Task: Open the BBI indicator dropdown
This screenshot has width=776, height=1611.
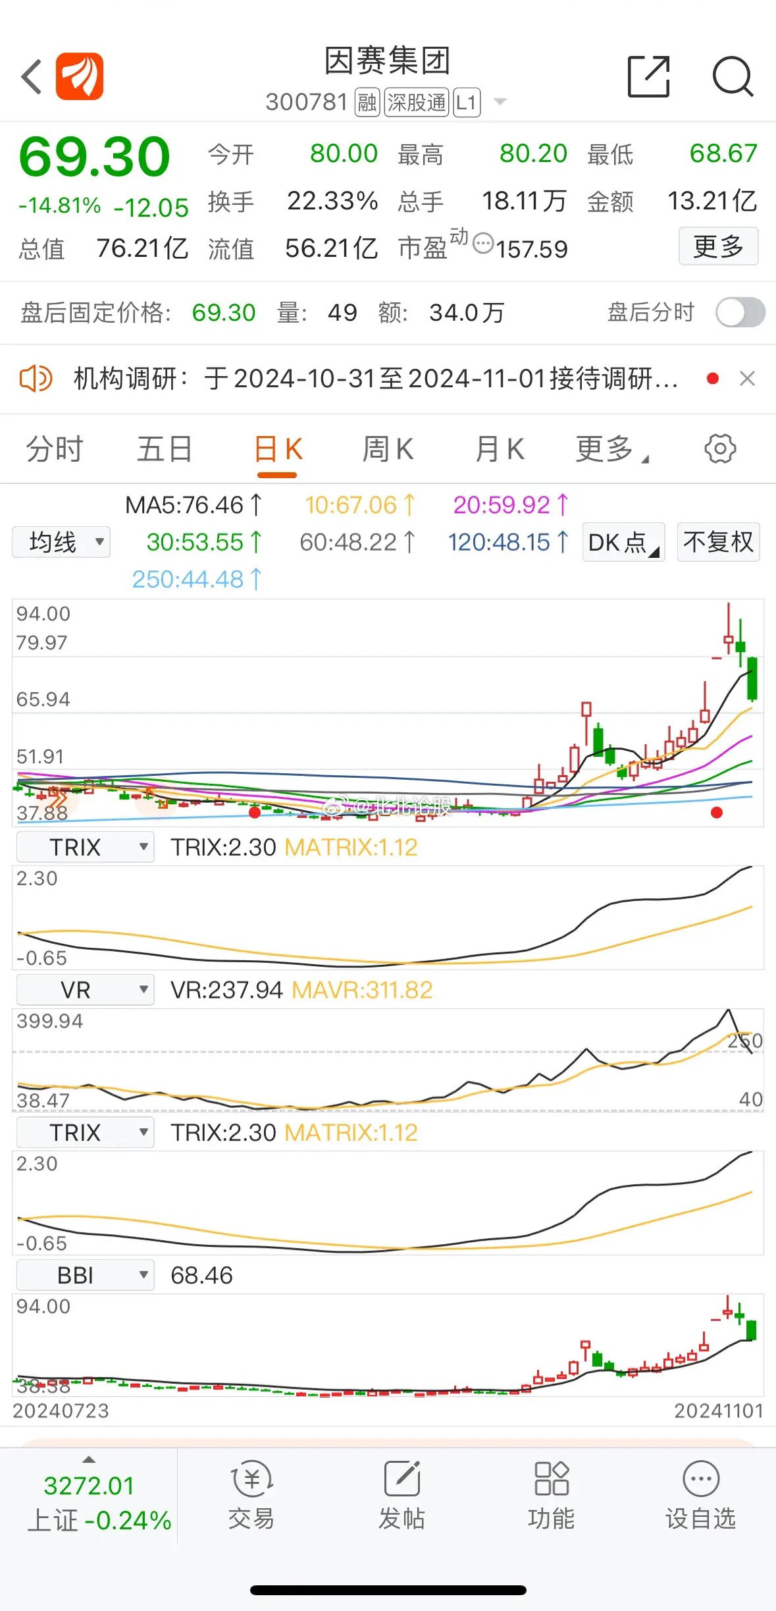Action: [x=85, y=1276]
